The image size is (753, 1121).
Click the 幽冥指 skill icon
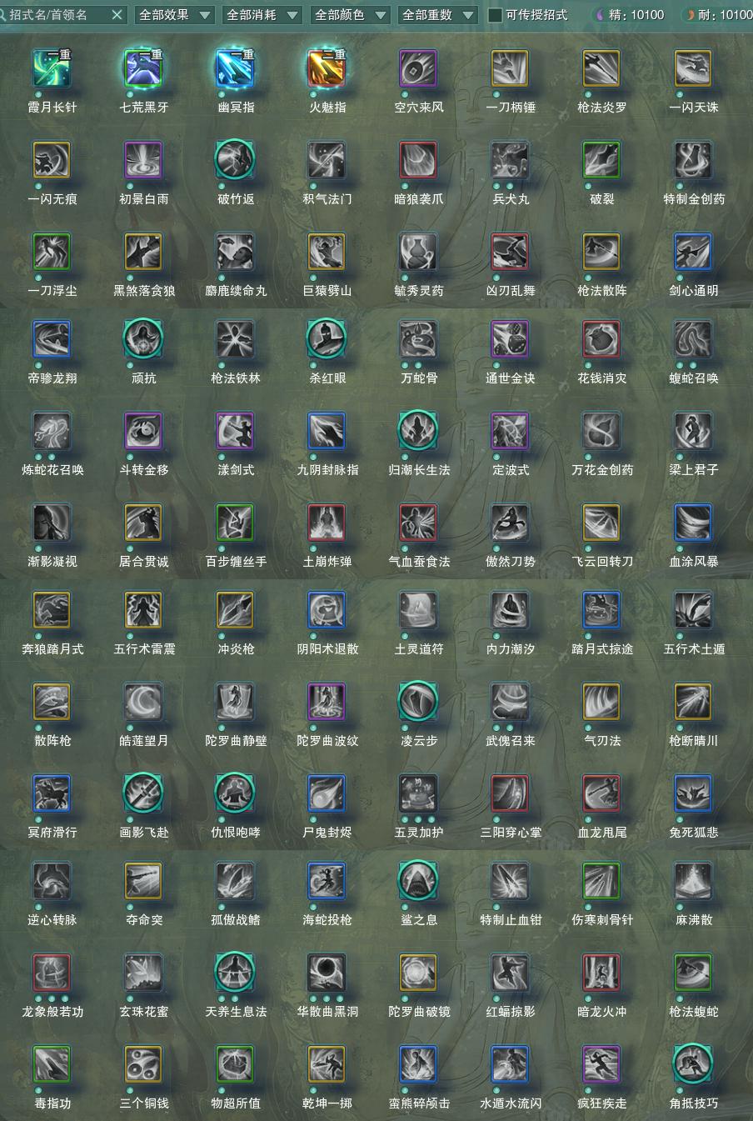tap(236, 69)
